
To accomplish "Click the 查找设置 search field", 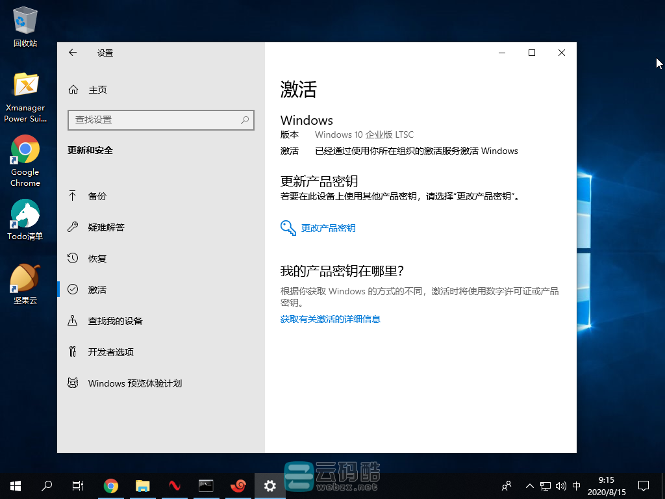I will click(x=153, y=120).
